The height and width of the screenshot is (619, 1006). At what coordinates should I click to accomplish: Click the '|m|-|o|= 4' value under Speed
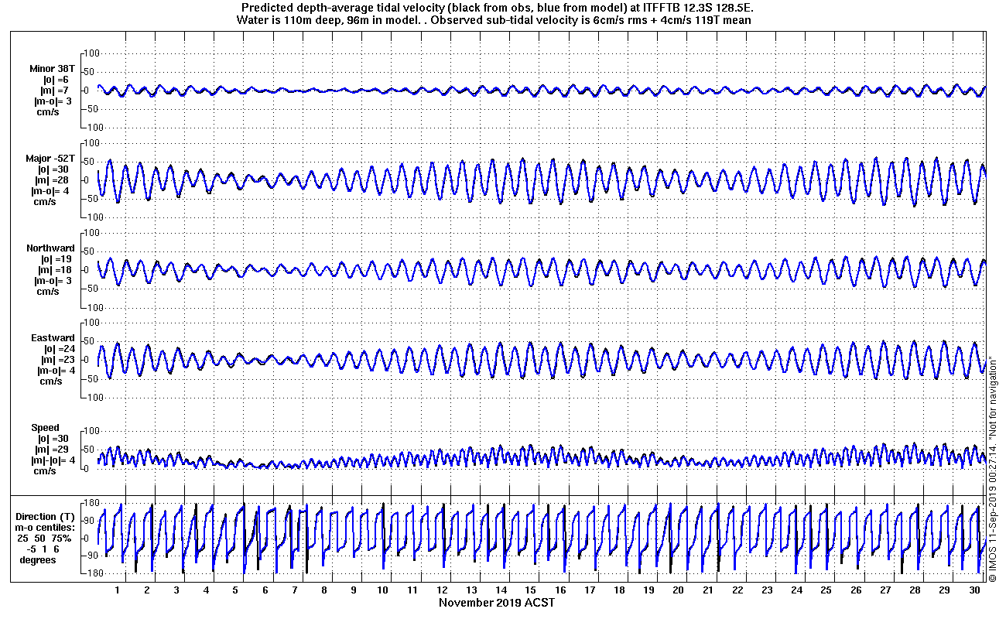(53, 460)
